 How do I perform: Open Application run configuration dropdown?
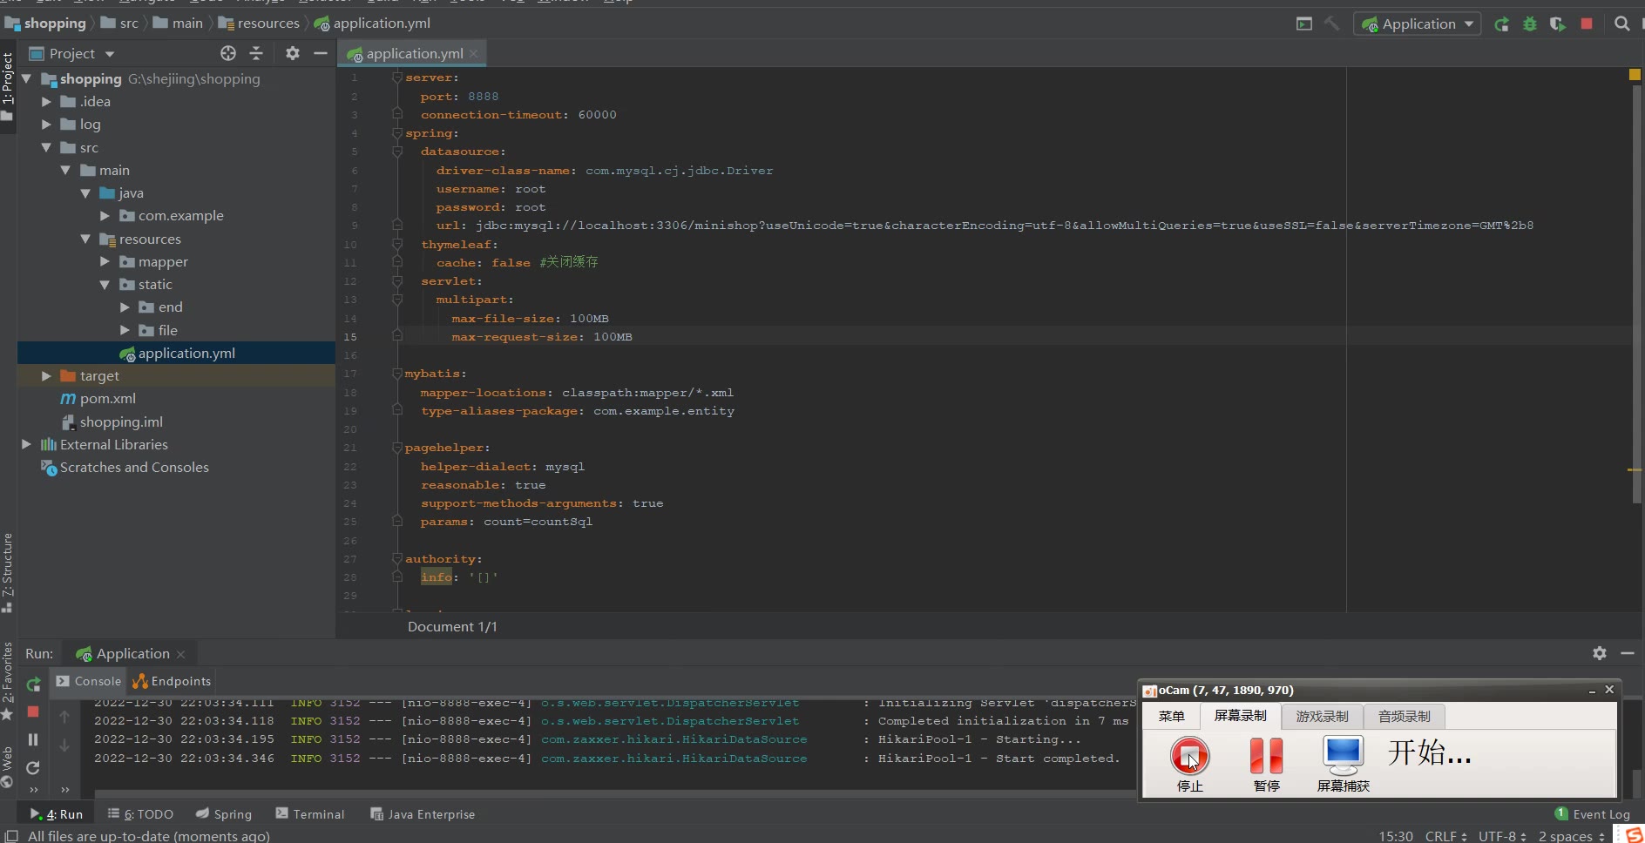tap(1418, 24)
